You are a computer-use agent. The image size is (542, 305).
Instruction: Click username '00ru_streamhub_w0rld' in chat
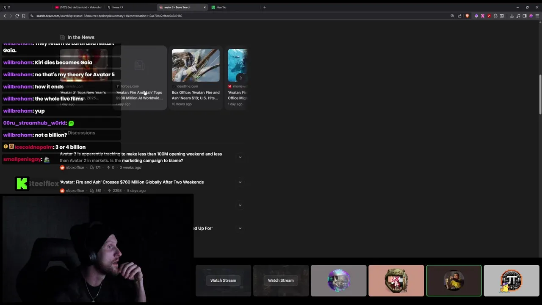coord(34,123)
